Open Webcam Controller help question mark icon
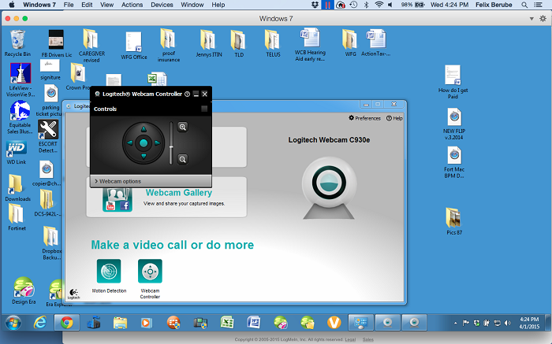 tap(188, 94)
